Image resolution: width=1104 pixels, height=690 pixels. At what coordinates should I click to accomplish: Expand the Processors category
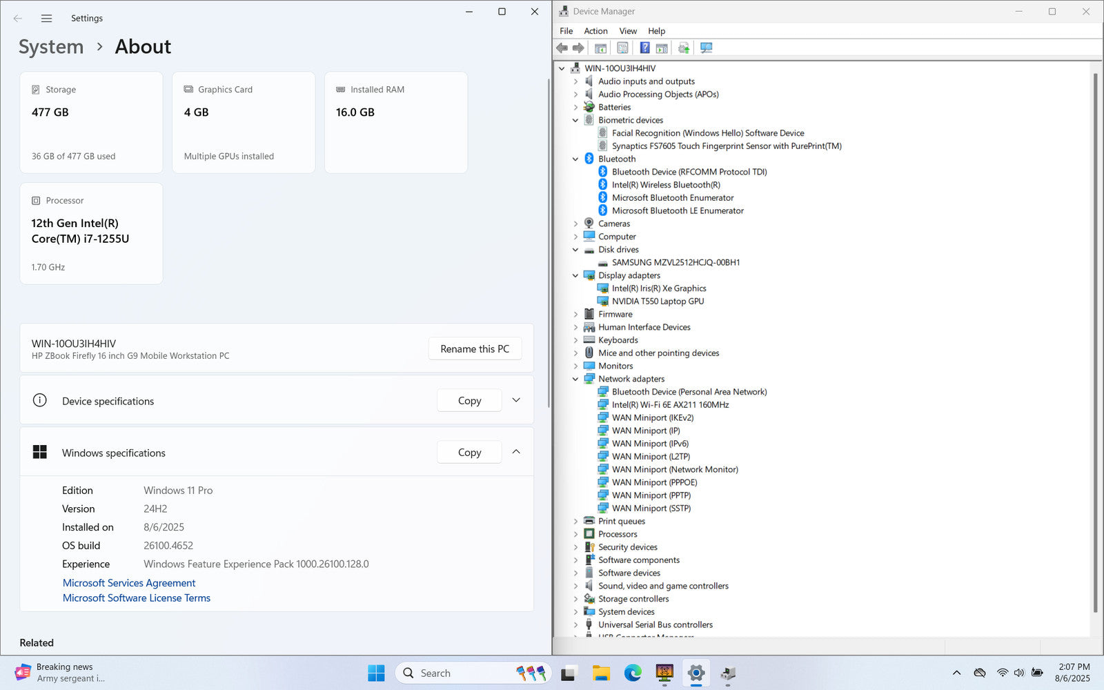[x=575, y=535]
